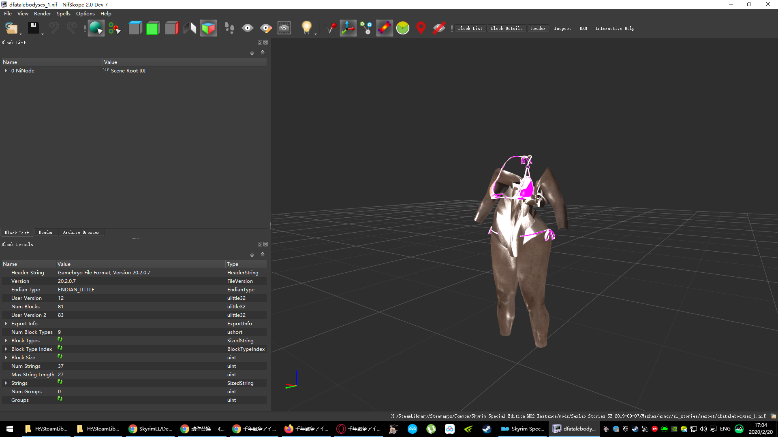Viewport: 778px width, 437px height.
Task: Open the Spells menu
Action: pyautogui.click(x=64, y=13)
